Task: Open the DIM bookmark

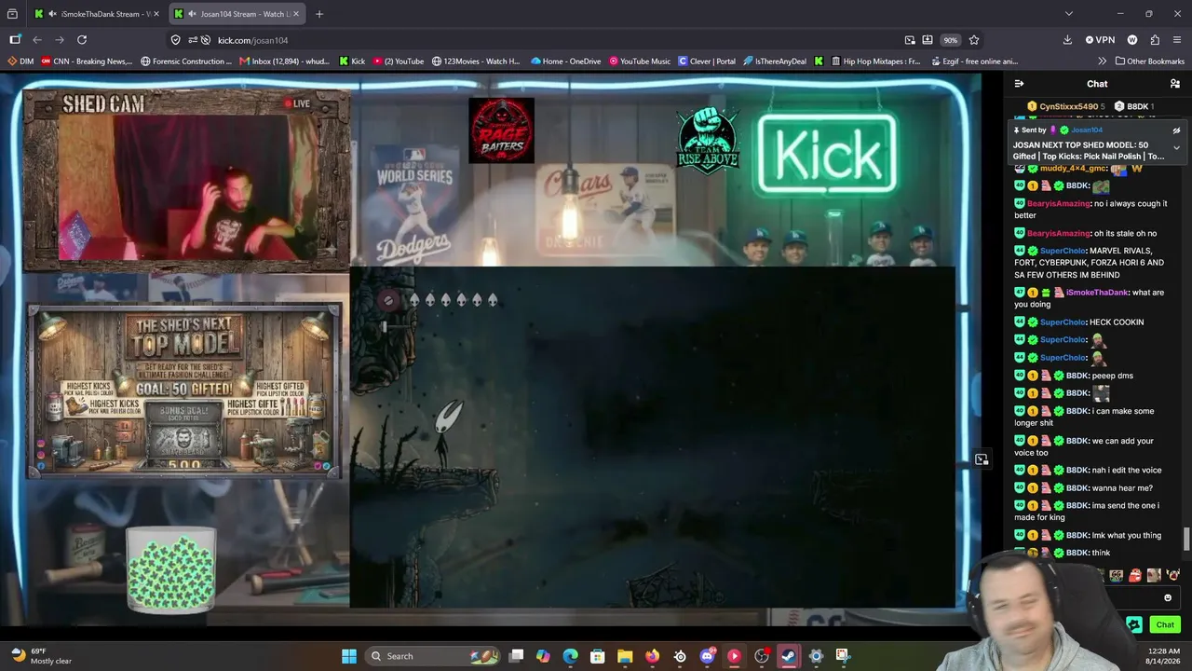Action: [x=20, y=62]
